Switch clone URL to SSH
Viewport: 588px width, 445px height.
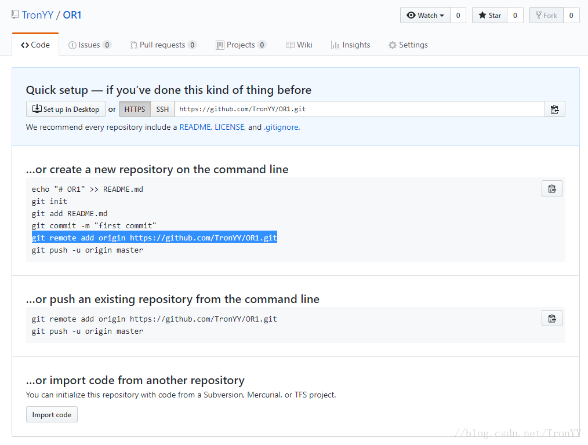162,109
